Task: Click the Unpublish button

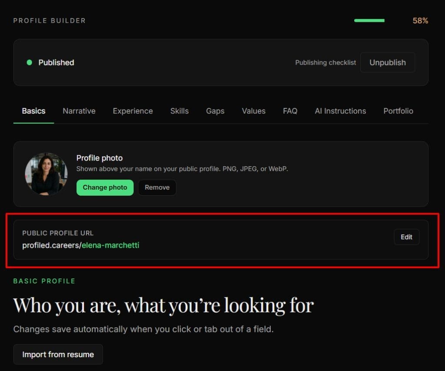Action: [x=387, y=62]
